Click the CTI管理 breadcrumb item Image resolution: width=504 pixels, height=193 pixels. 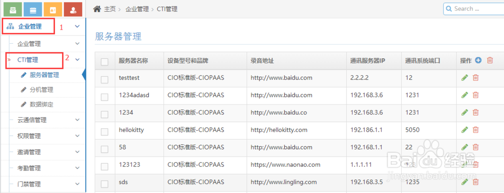[x=167, y=9]
